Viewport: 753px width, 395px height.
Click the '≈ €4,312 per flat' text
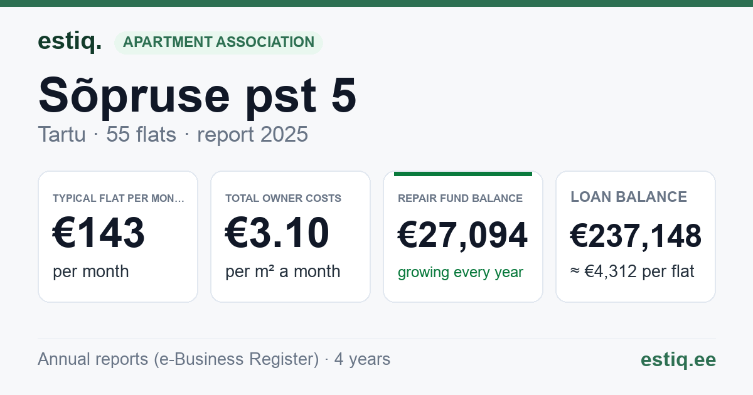(633, 273)
